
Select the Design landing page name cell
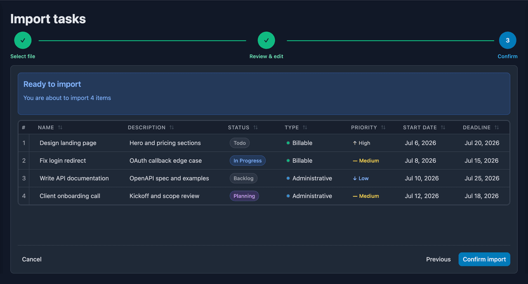click(68, 143)
